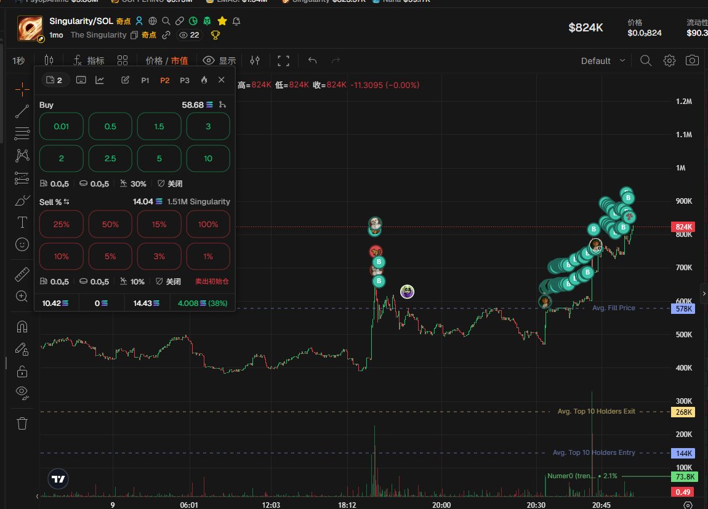This screenshot has width=708, height=509.
Task: Toggle sell-side 关闭 protection setting
Action: (168, 281)
